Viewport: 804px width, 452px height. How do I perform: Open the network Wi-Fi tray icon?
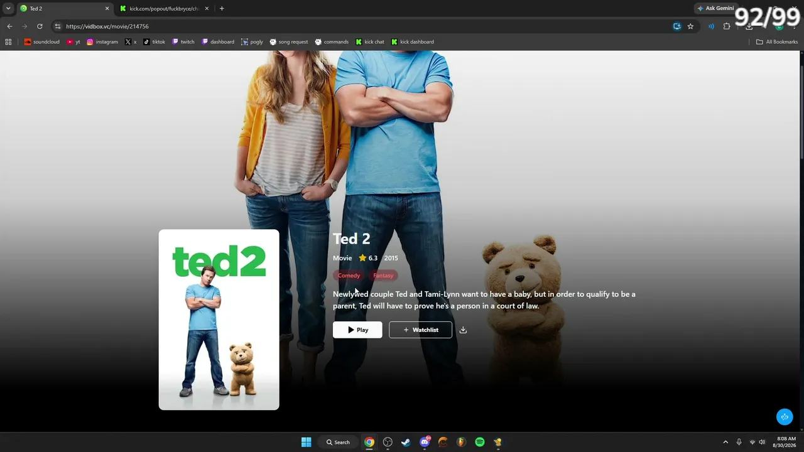tap(752, 442)
